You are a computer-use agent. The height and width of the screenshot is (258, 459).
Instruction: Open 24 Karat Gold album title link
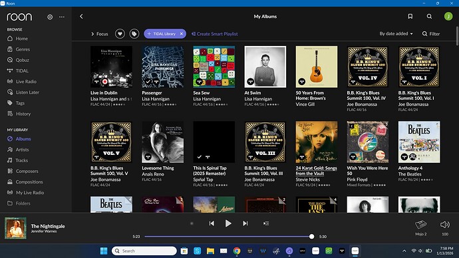(316, 170)
